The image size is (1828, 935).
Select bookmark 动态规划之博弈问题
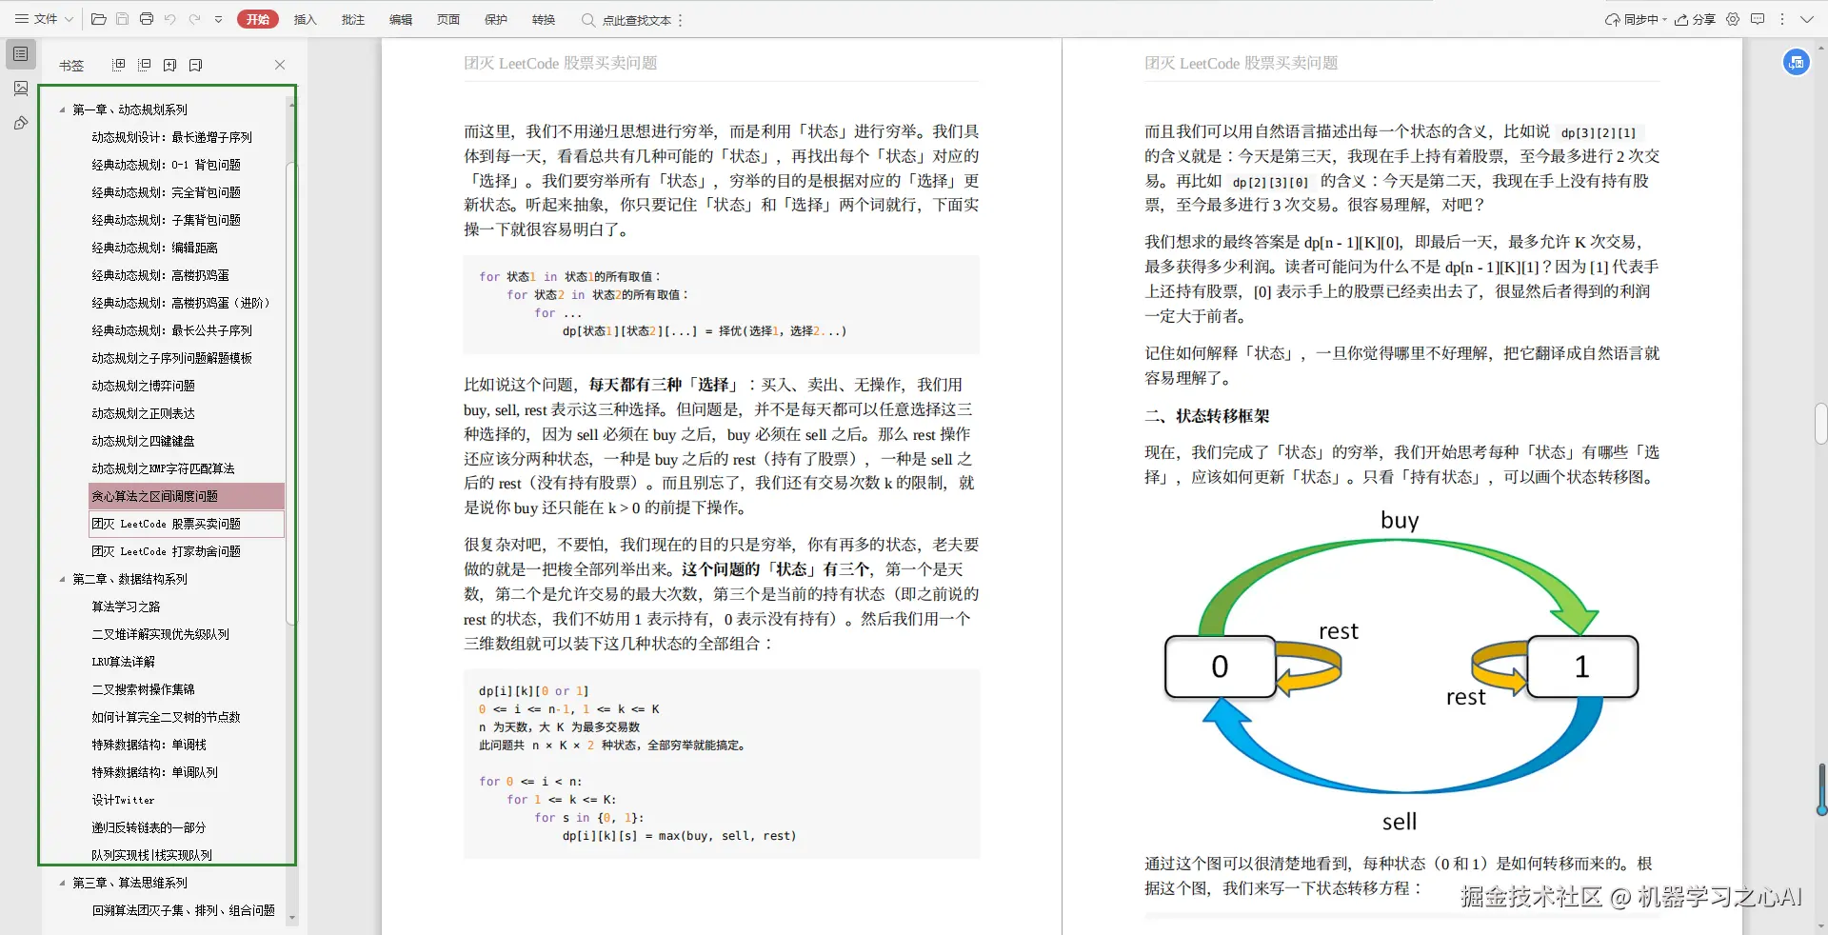(x=144, y=387)
